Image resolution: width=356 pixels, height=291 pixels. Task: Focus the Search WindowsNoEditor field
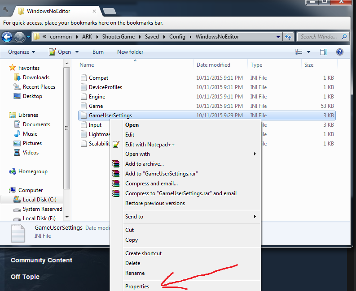point(323,37)
